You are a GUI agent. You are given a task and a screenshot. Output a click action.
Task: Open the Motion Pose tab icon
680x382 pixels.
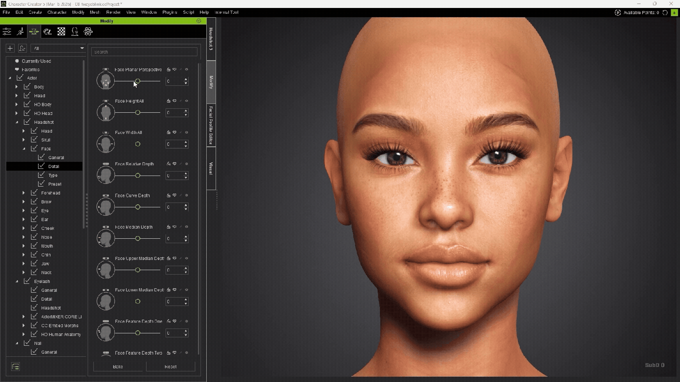tap(20, 31)
